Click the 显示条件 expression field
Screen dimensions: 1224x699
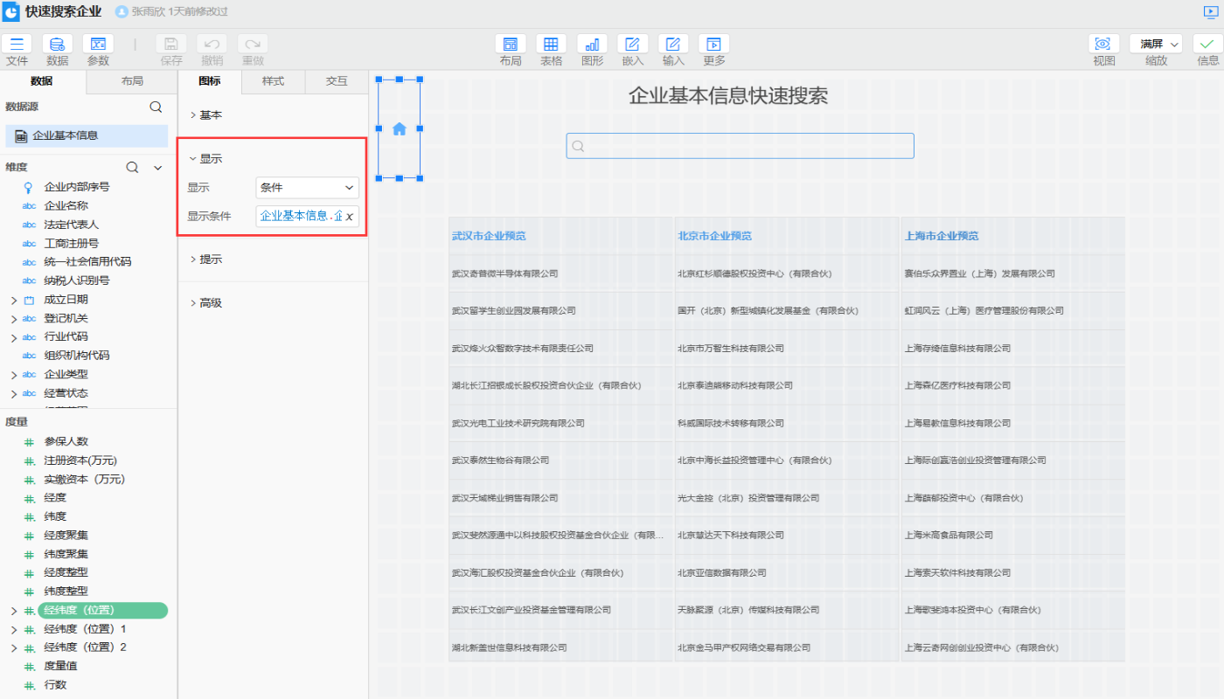click(x=301, y=216)
